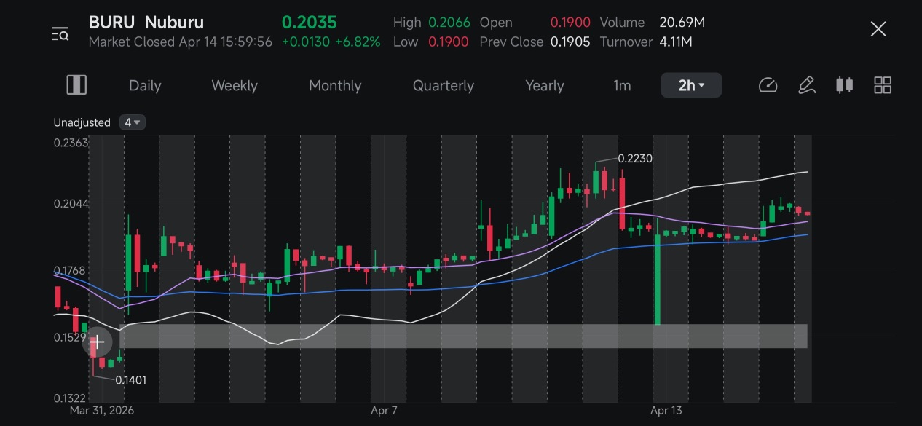Click the Open value 0.1900
The image size is (922, 426).
[x=570, y=23]
